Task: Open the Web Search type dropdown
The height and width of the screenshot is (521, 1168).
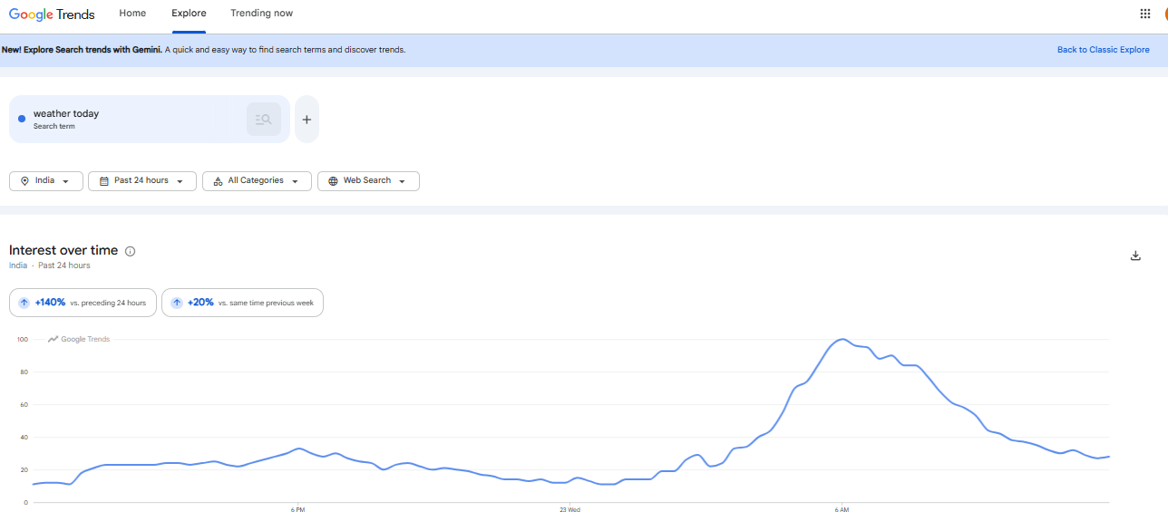Action: pyautogui.click(x=368, y=181)
